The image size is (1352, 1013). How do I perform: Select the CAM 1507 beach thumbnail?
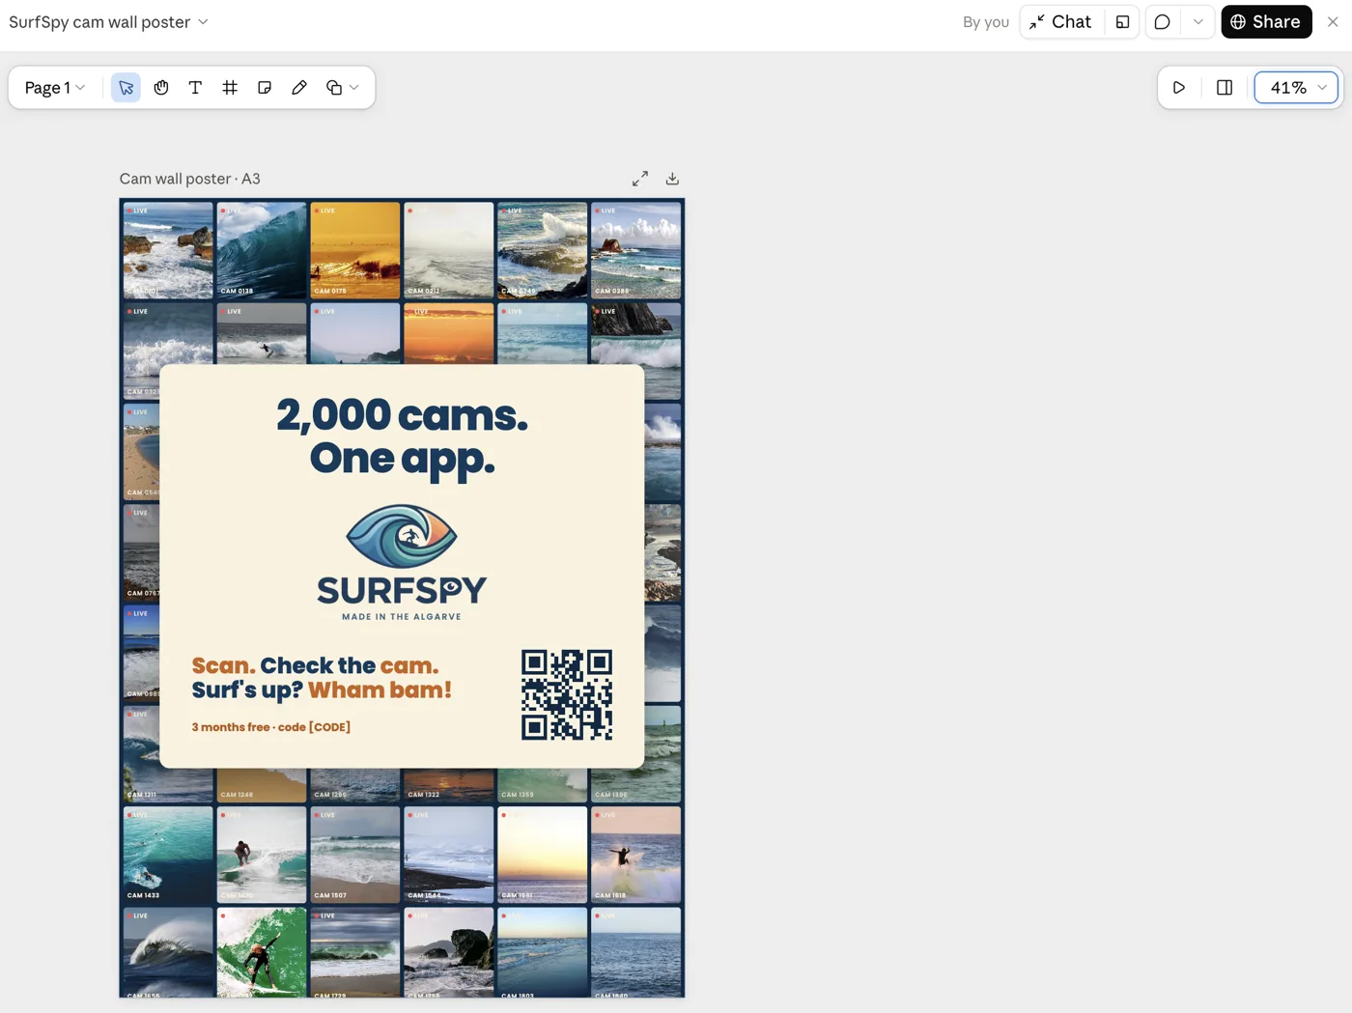355,855
